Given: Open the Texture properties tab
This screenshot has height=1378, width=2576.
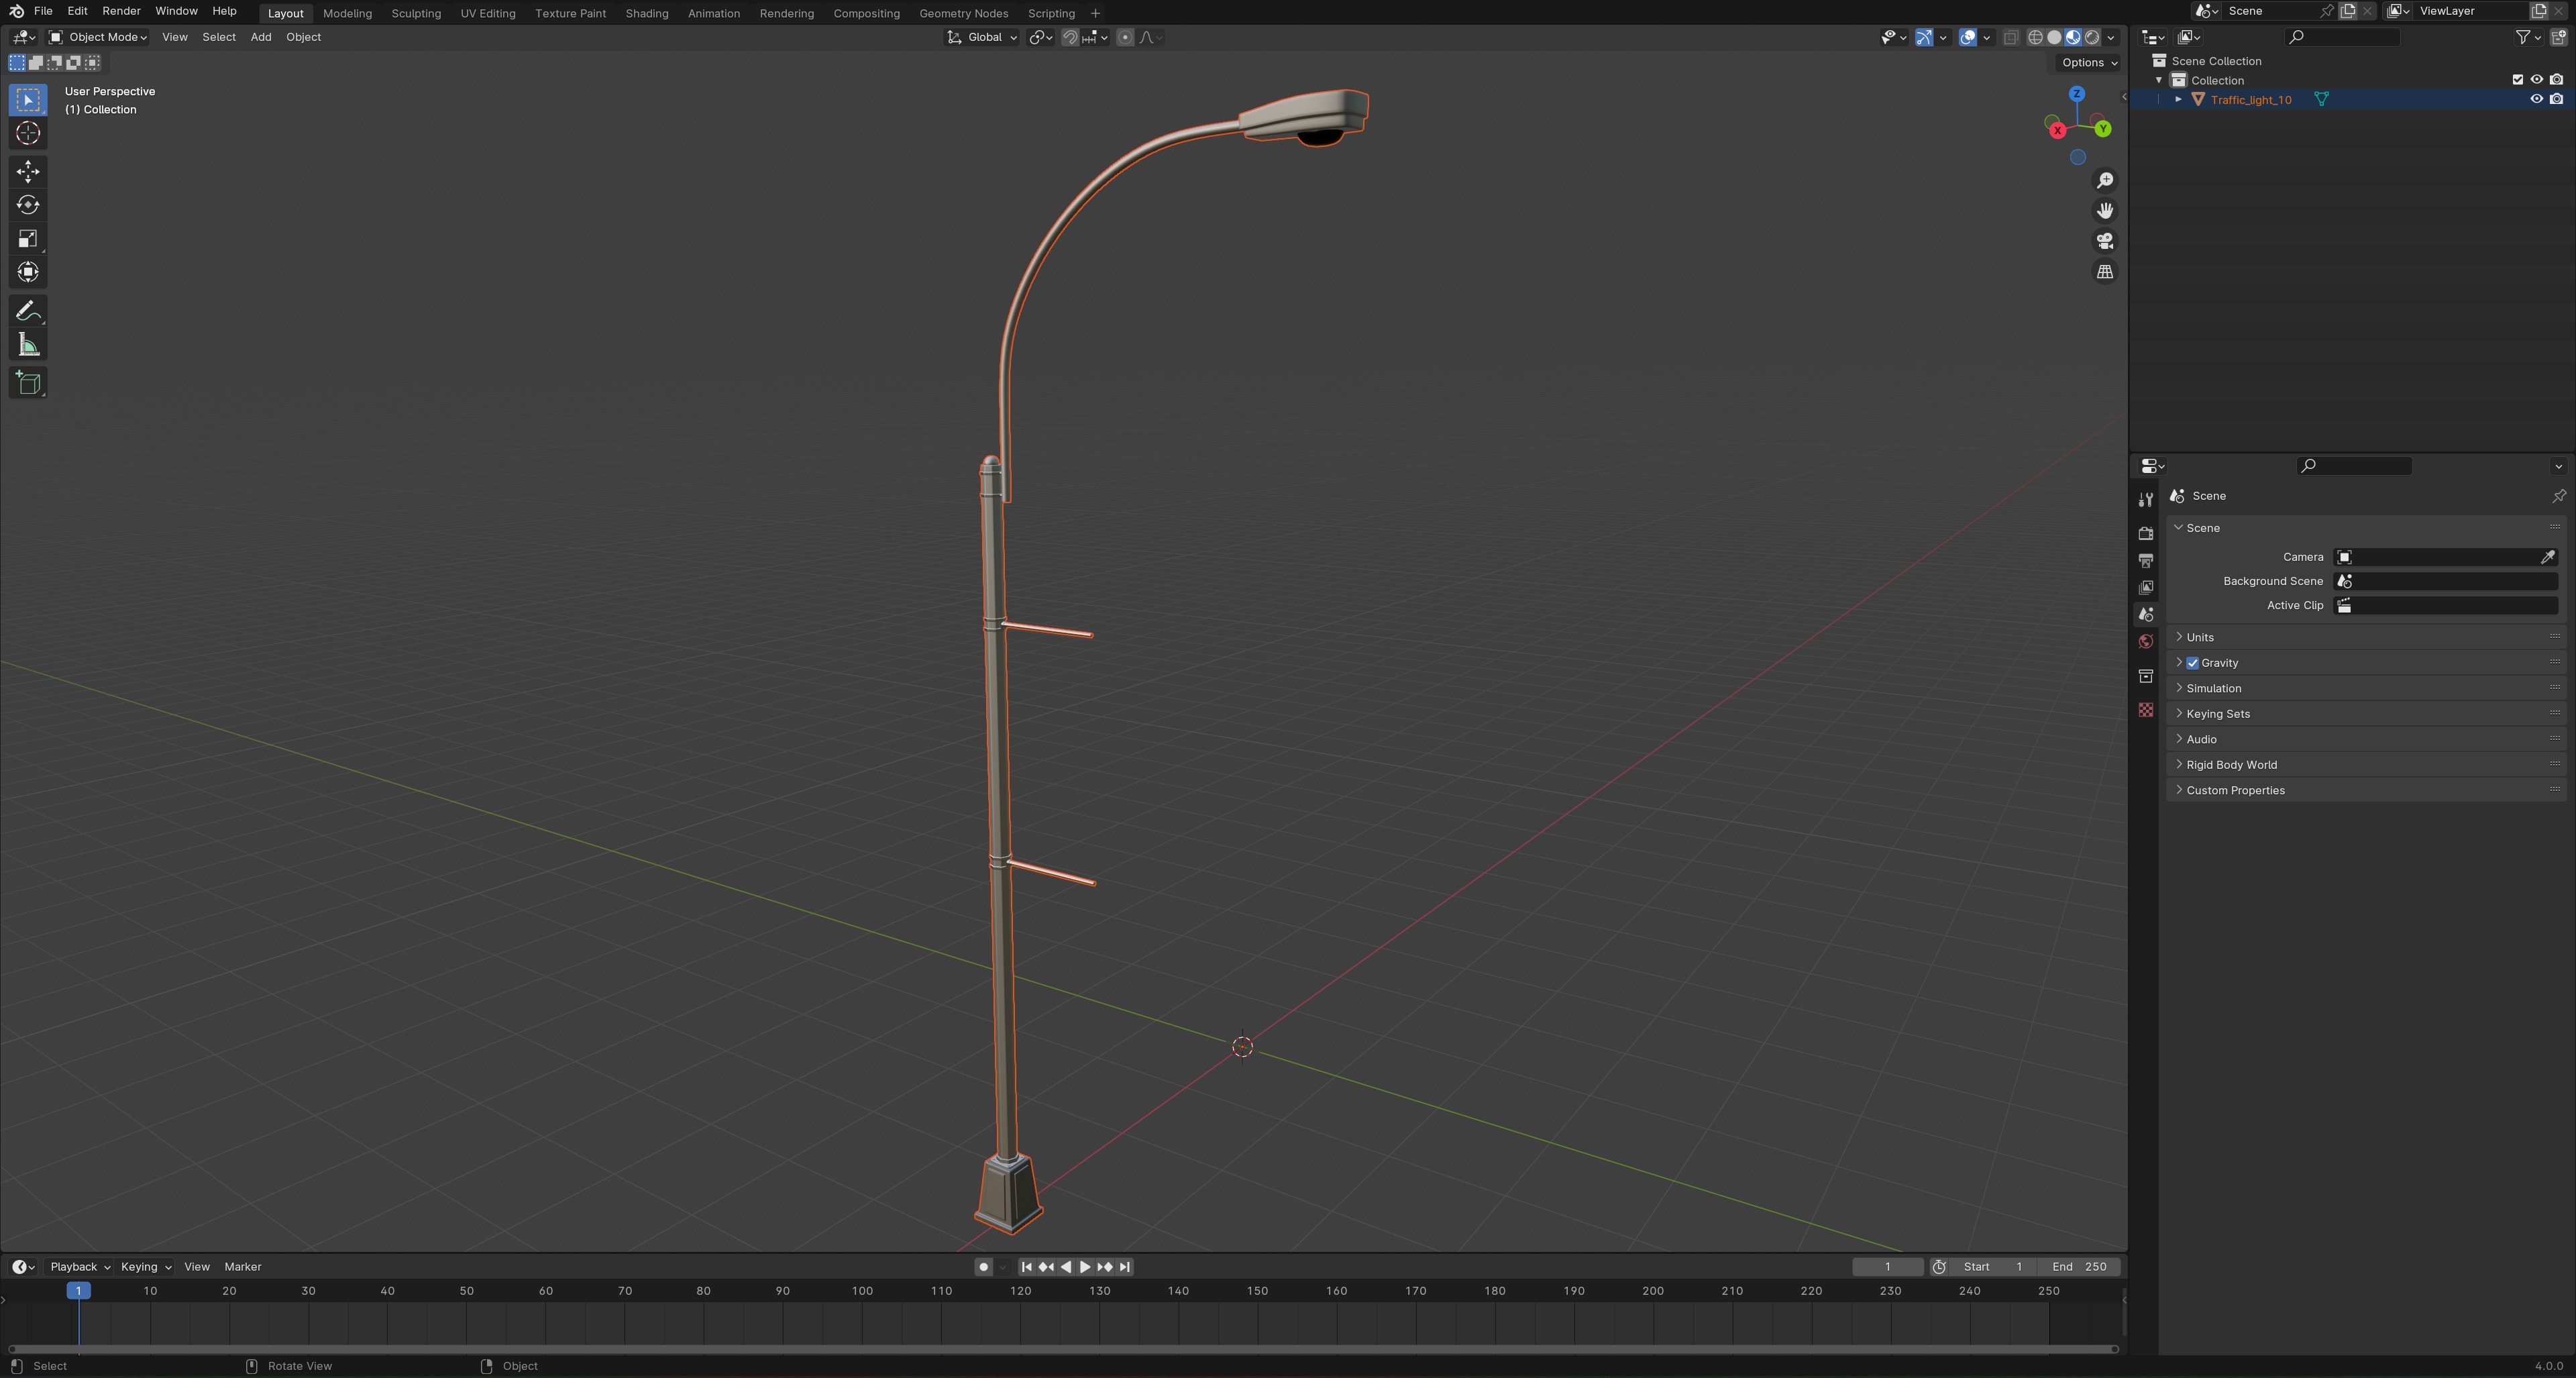Looking at the screenshot, I should [2145, 710].
